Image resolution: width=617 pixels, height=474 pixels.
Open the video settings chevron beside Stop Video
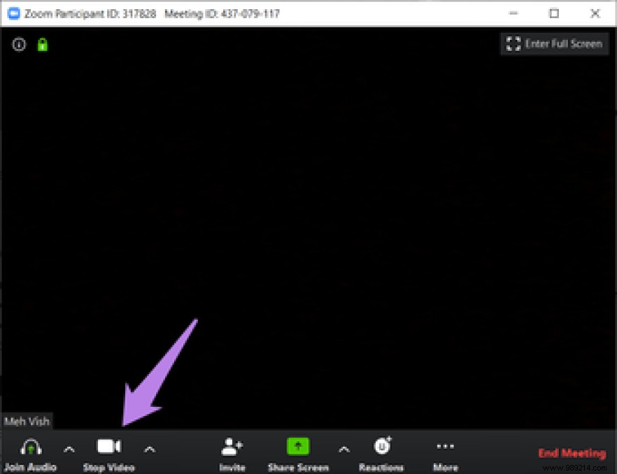coord(150,450)
